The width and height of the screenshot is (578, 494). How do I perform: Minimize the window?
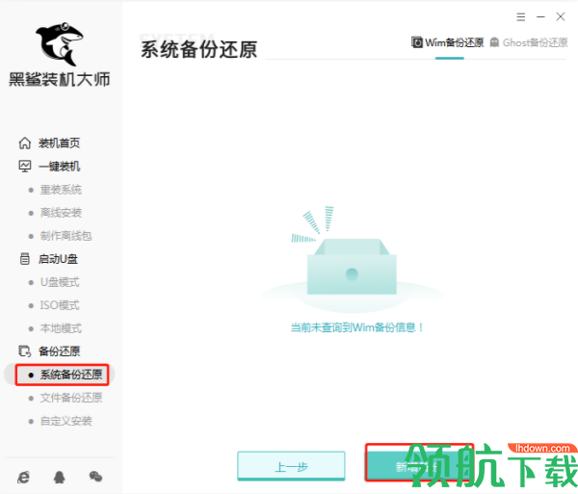tap(540, 17)
